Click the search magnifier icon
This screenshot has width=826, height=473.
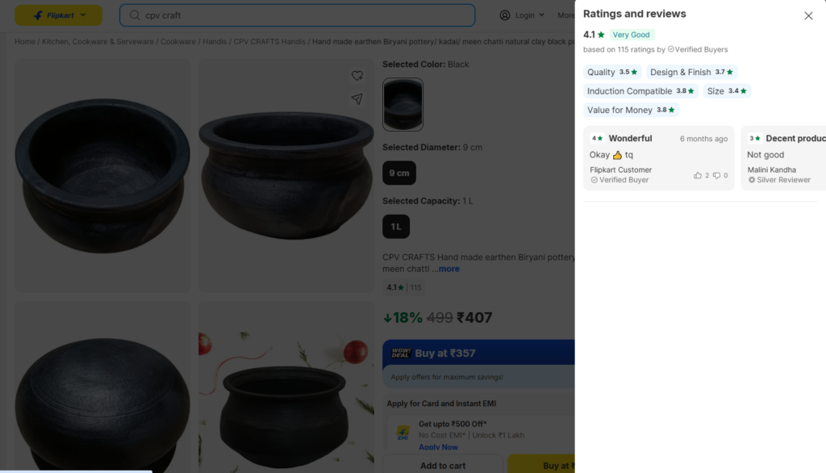coord(135,15)
